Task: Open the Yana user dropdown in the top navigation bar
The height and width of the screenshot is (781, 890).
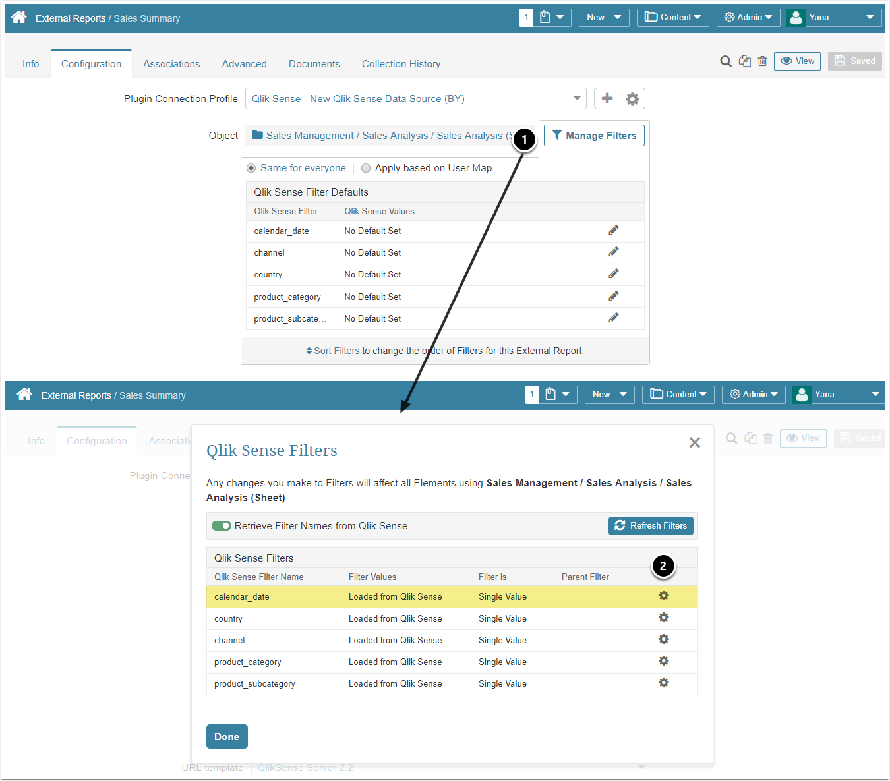Action: [834, 18]
